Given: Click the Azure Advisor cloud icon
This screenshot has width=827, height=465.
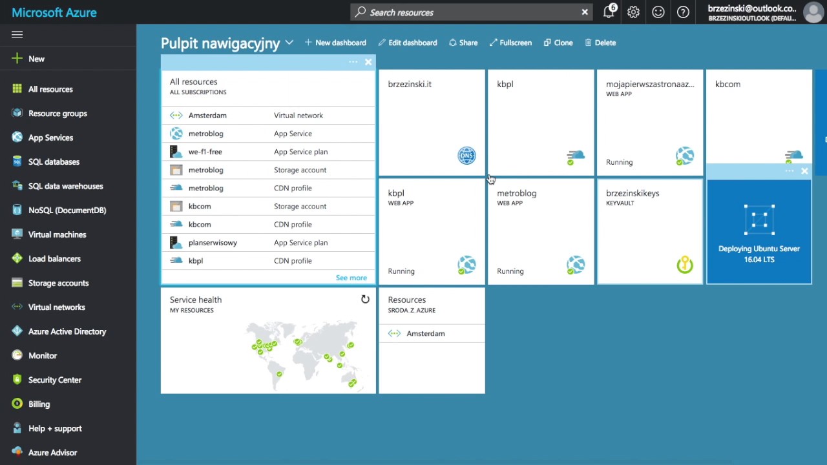Looking at the screenshot, I should pyautogui.click(x=17, y=452).
